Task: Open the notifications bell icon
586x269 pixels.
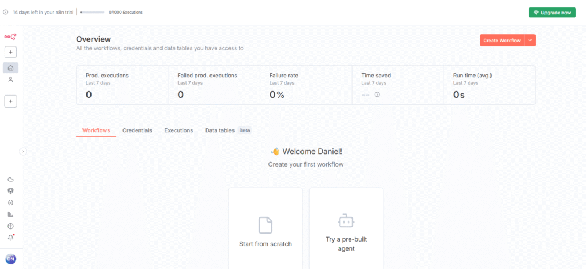Action: pos(10,238)
